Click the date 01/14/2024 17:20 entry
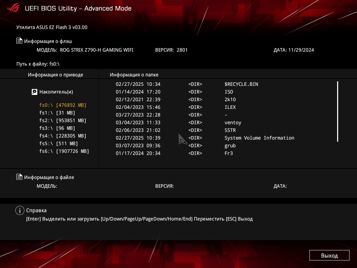Viewport: 357px width, 268px height. (x=138, y=92)
